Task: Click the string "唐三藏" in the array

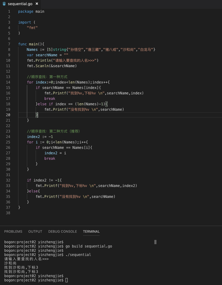Action: pos(93,49)
